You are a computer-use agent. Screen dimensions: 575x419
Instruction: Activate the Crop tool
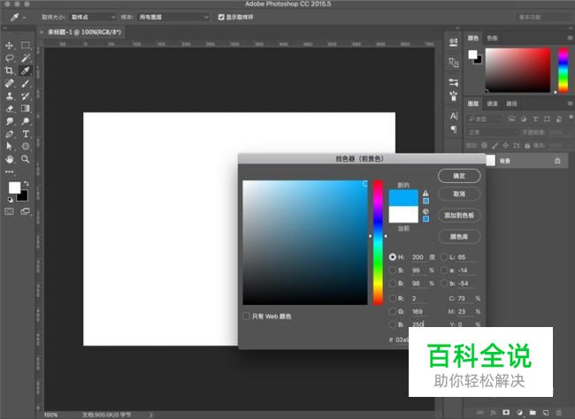[9, 70]
